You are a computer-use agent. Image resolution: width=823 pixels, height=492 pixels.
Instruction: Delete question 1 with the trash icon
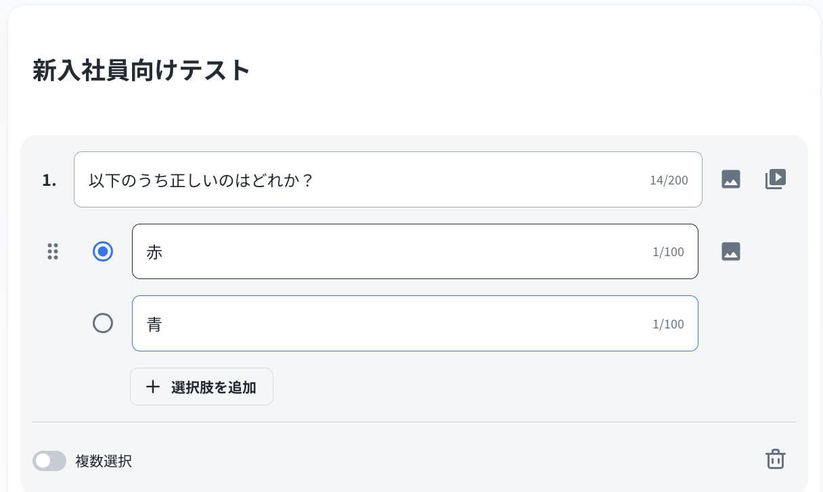775,459
